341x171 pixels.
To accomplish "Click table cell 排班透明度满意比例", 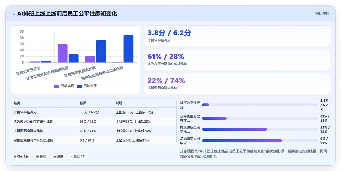I will pos(28,131).
